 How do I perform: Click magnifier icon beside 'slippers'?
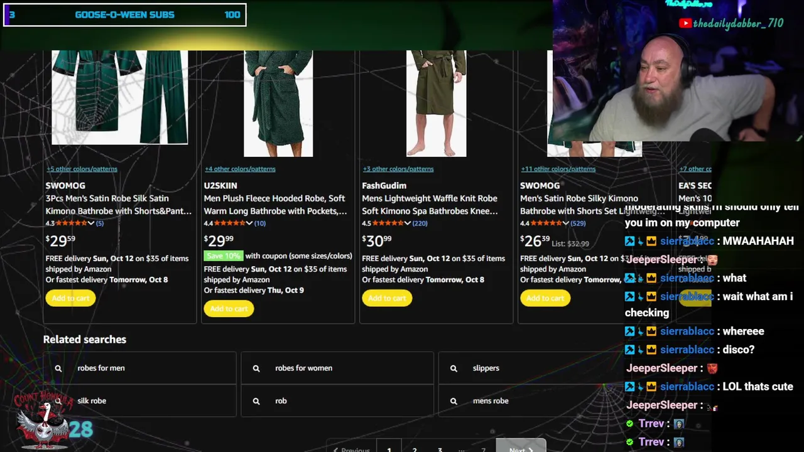pyautogui.click(x=454, y=369)
